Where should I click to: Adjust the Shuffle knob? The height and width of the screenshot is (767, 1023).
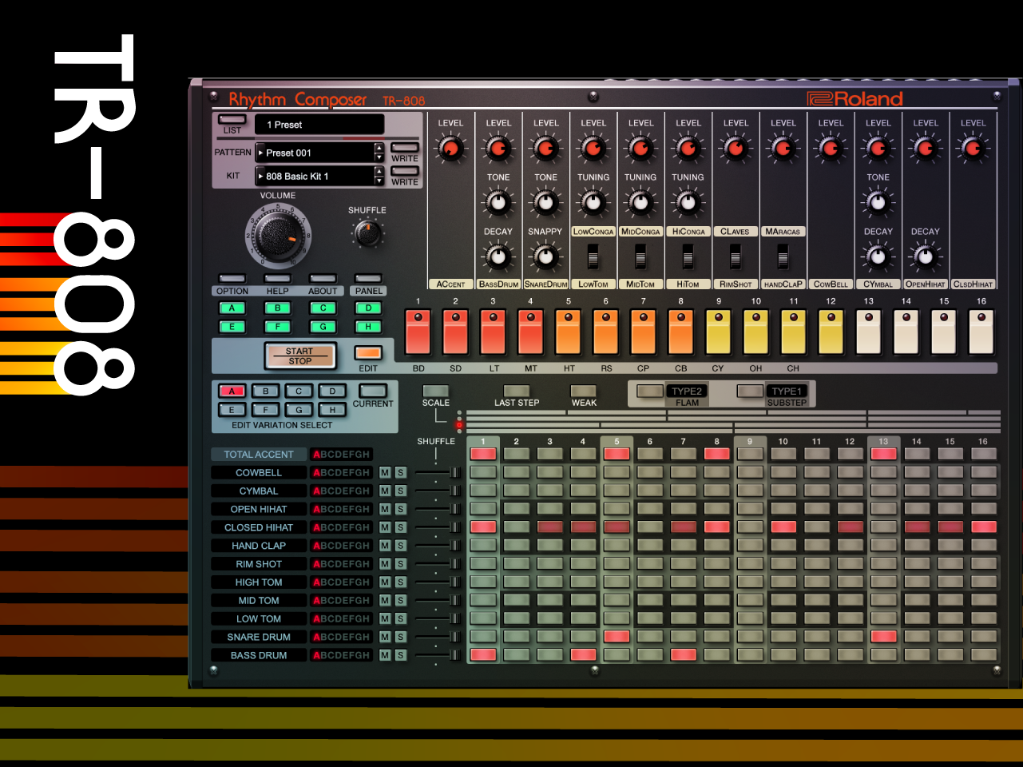pyautogui.click(x=367, y=233)
